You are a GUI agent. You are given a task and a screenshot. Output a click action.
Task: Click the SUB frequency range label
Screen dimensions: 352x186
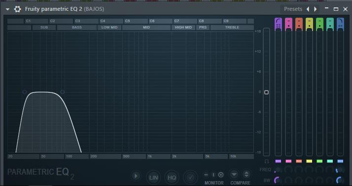[x=44, y=28]
